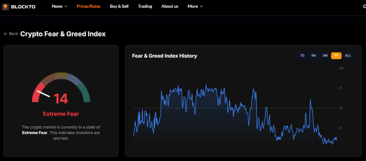366x161 pixels.
Task: Click the Back link text
Action: 13,34
